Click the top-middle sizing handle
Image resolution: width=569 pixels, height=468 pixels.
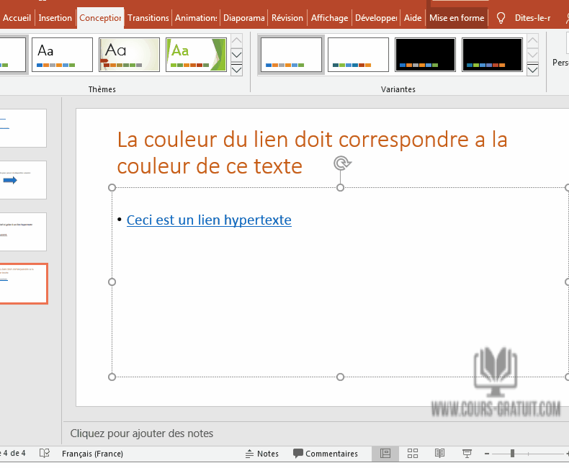(341, 188)
